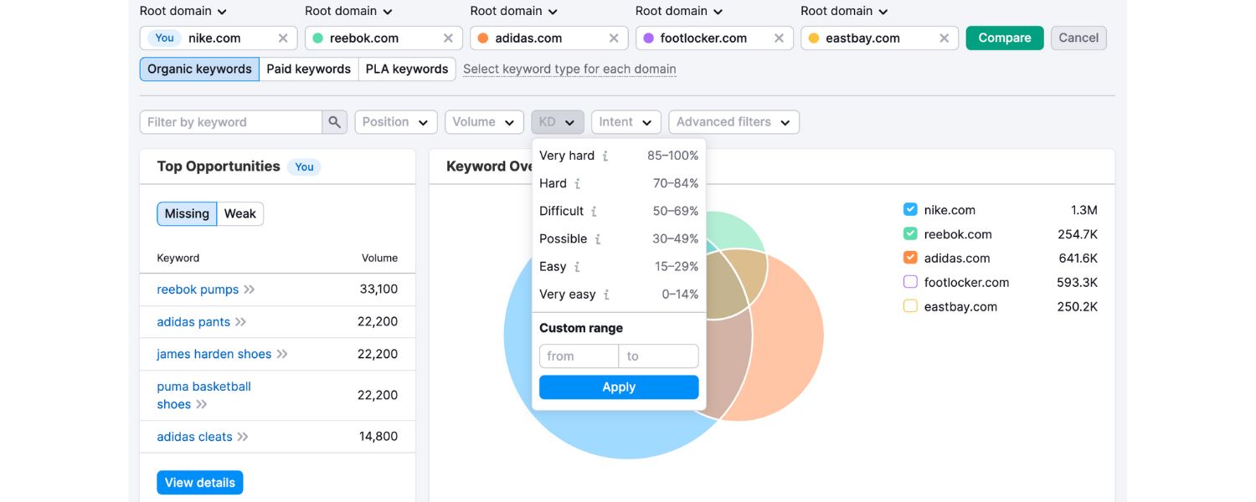Select the Weak opportunities tab
Image resolution: width=1256 pixels, height=502 pixels.
click(239, 214)
